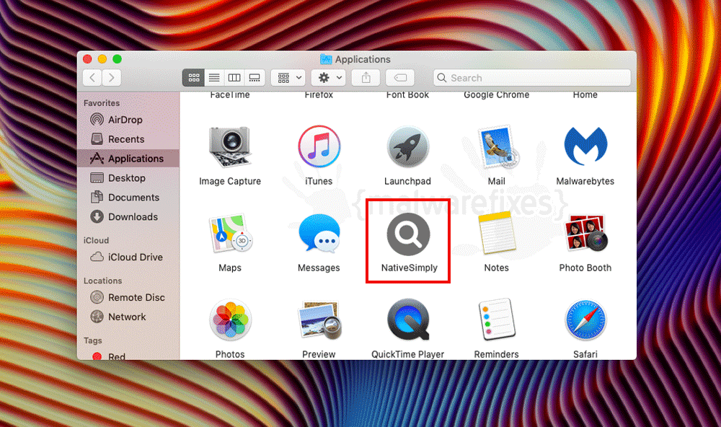Viewport: 721px width, 427px height.
Task: Click the Launchpad rocket icon
Action: (x=408, y=147)
